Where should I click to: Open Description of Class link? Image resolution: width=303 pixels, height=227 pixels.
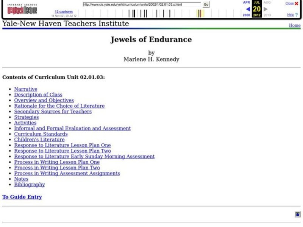pos(38,95)
